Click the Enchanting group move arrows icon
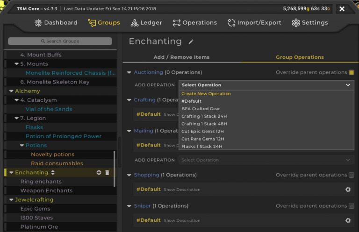 pyautogui.click(x=53, y=173)
